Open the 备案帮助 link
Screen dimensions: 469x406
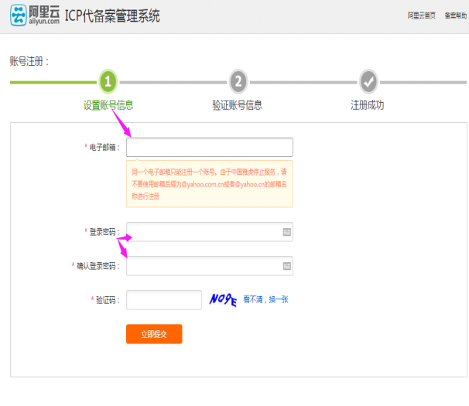click(455, 15)
